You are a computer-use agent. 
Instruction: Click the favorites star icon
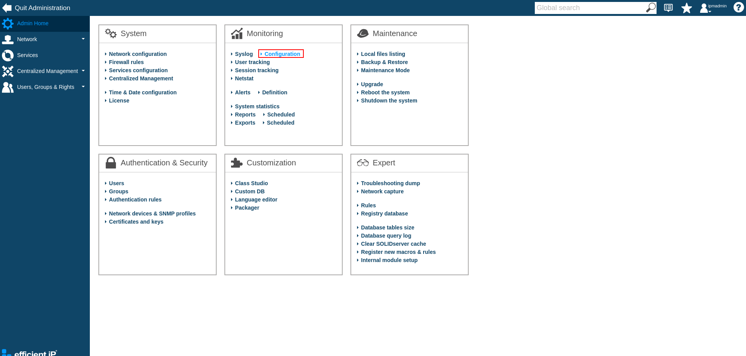(x=686, y=8)
